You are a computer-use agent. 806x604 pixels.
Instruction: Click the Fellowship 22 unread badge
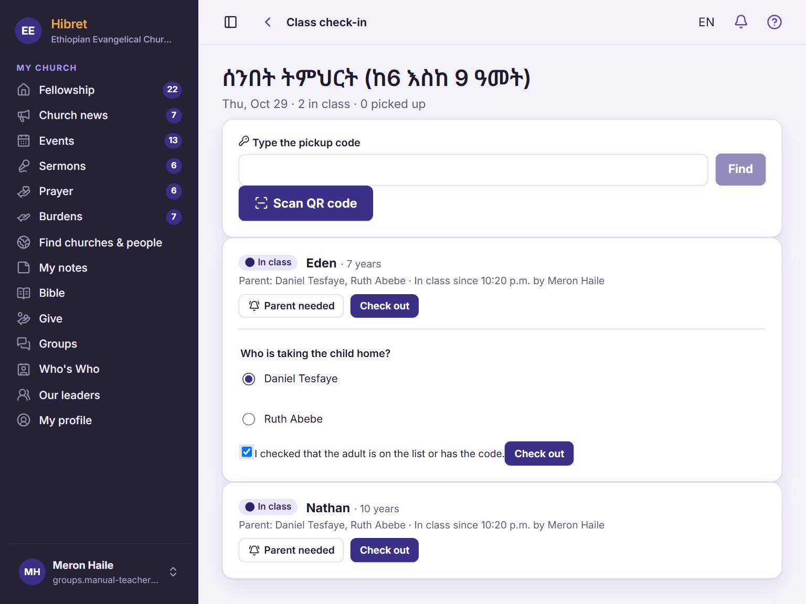pos(173,90)
